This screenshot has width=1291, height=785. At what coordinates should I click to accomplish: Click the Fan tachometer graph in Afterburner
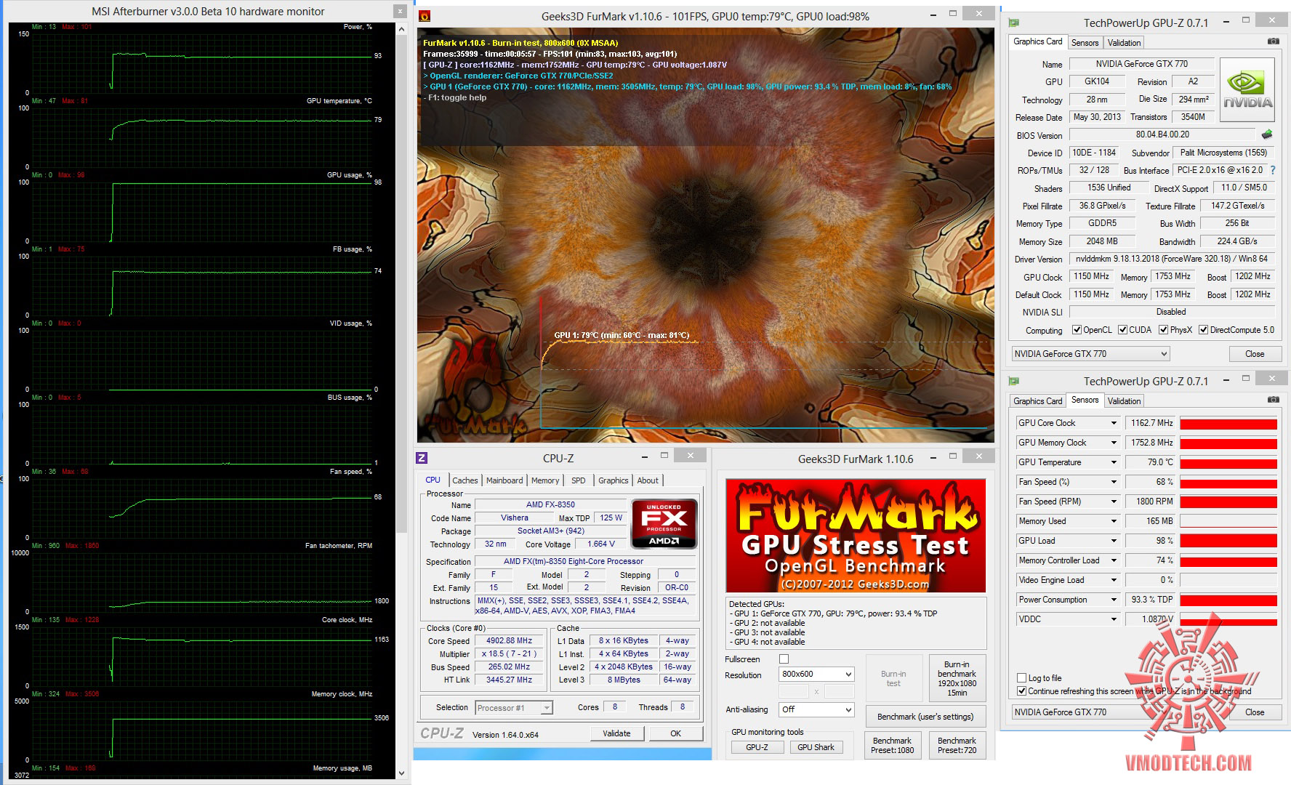coord(204,581)
